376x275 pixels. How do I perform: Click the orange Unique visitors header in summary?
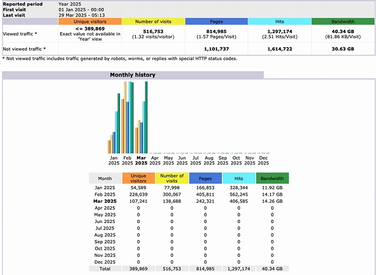(90, 21)
